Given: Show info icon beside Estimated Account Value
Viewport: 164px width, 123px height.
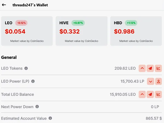Looking at the screenshot, I should (x=50, y=118).
